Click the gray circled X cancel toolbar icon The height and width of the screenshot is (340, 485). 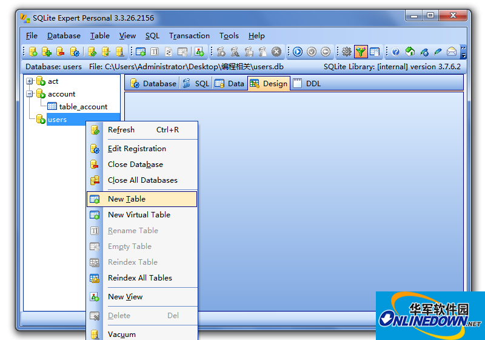click(276, 52)
